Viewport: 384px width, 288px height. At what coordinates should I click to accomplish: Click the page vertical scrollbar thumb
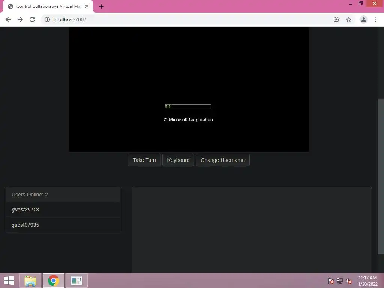(381, 176)
